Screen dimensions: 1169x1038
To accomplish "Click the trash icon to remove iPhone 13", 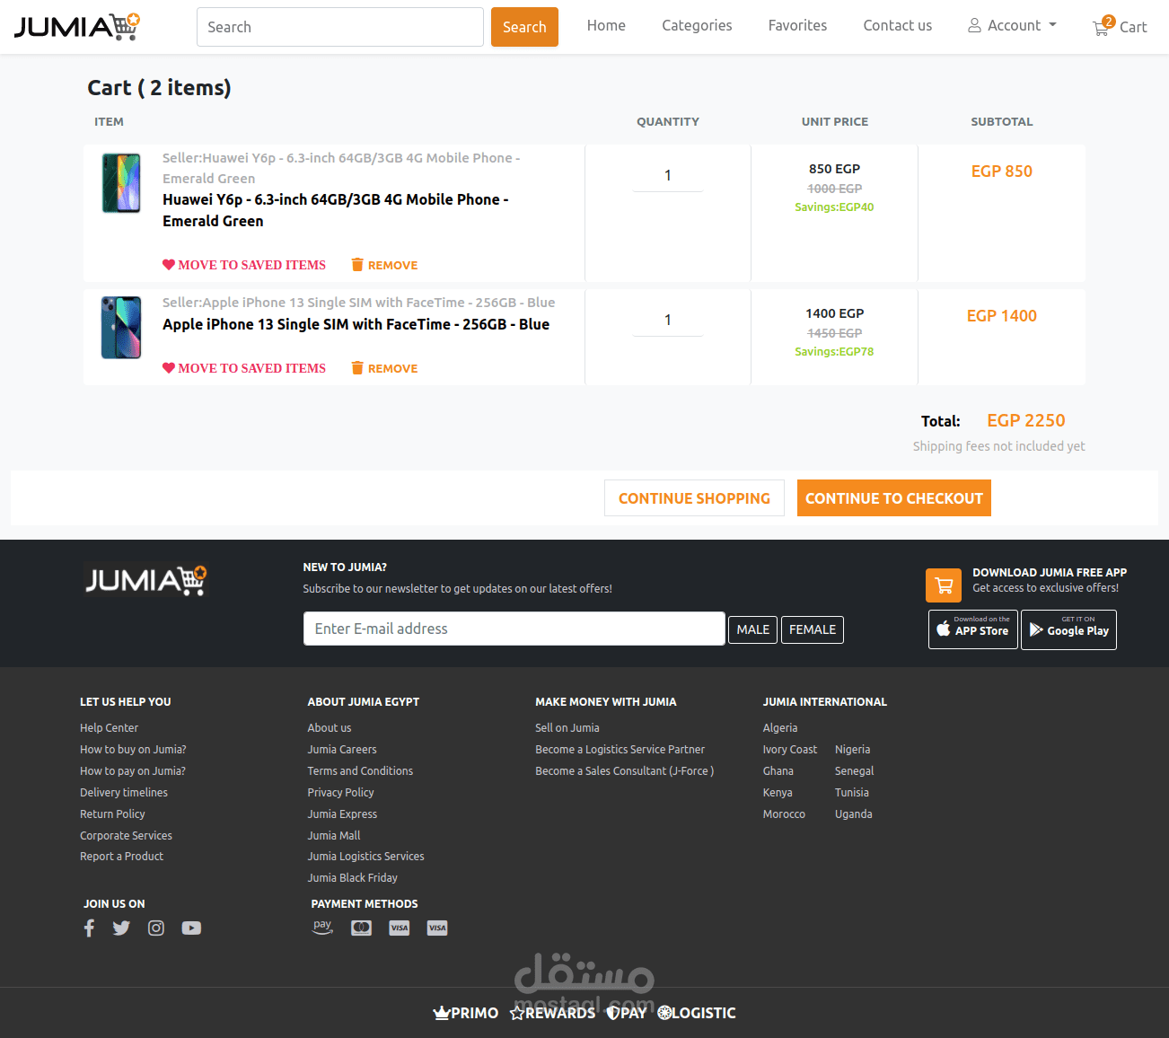I will click(x=357, y=367).
